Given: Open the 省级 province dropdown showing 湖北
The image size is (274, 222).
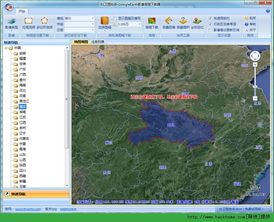Looking at the screenshot, I should (79, 18).
